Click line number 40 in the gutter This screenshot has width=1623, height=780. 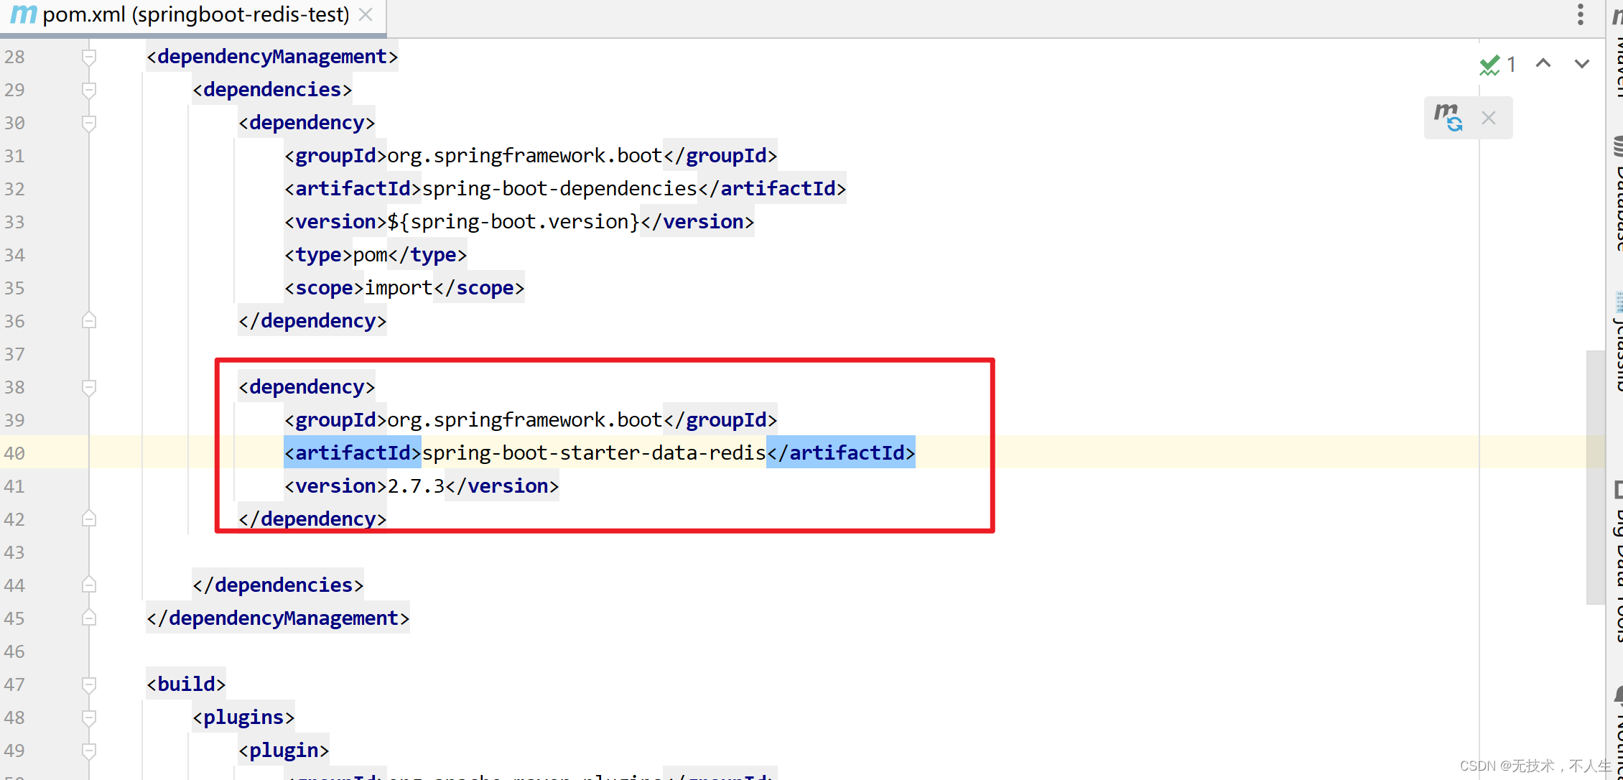pyautogui.click(x=14, y=453)
